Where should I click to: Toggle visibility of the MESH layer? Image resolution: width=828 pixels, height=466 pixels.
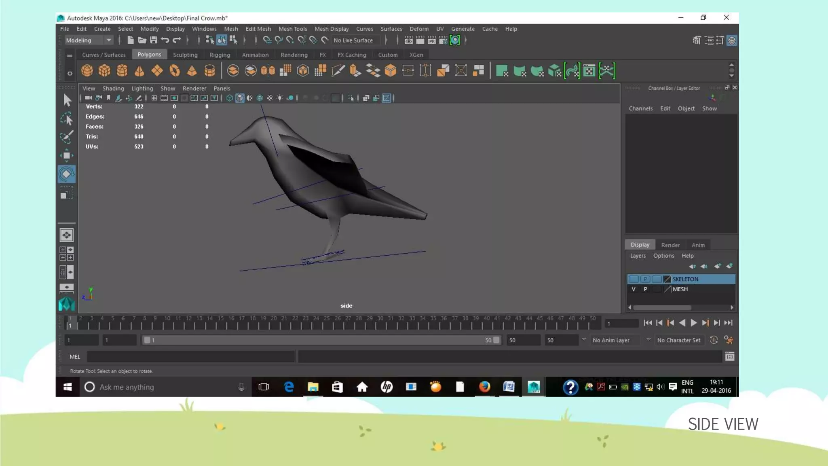click(x=634, y=289)
